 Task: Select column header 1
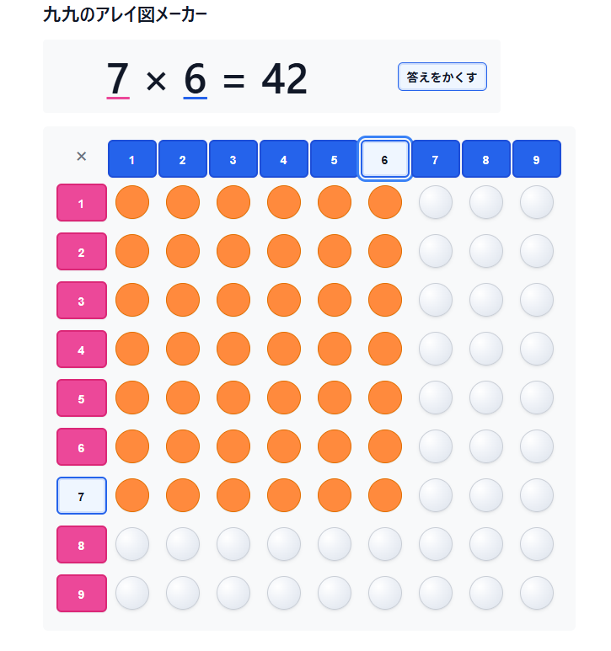132,159
